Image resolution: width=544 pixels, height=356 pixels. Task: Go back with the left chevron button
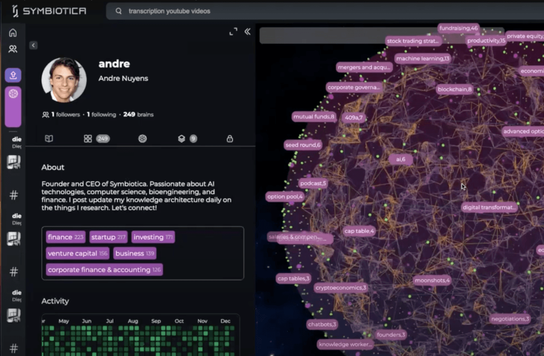[33, 45]
